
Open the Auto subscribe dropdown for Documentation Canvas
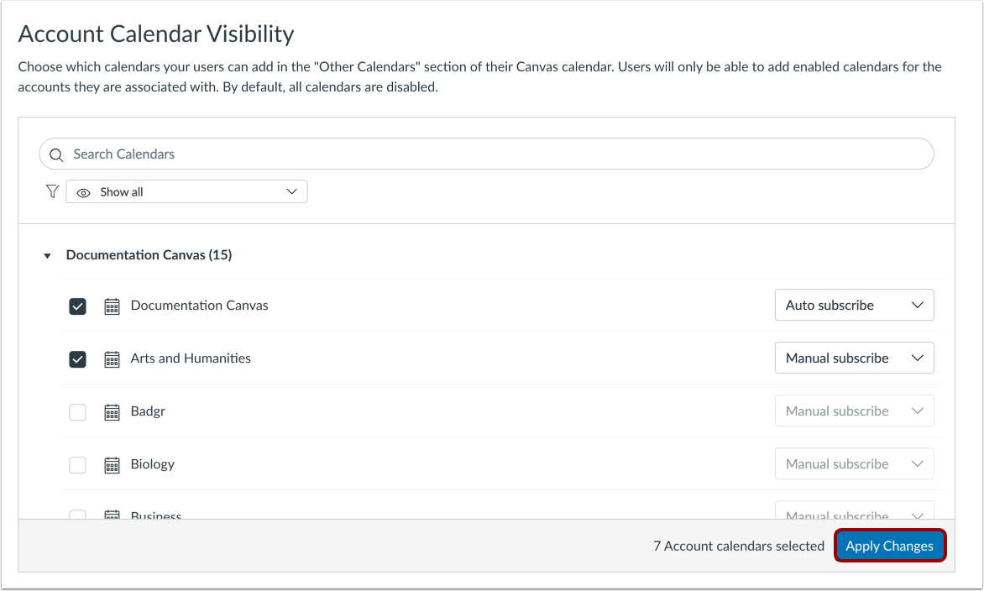point(854,306)
